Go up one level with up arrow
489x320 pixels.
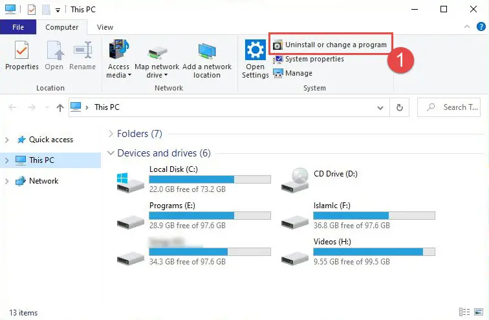point(60,108)
